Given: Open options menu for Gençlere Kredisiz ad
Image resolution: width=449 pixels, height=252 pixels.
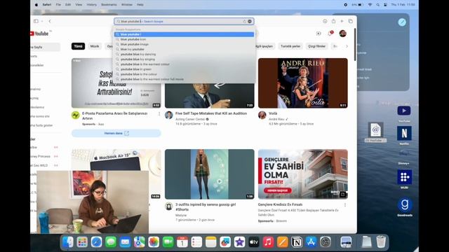Looking at the screenshot, I should [345, 205].
